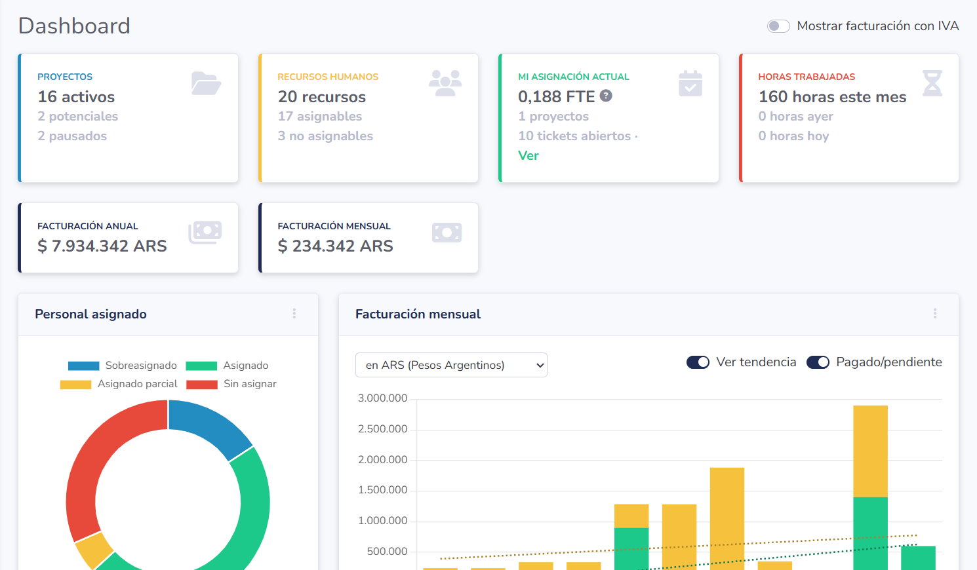Disable the Ver tendencia toggle

(x=698, y=362)
